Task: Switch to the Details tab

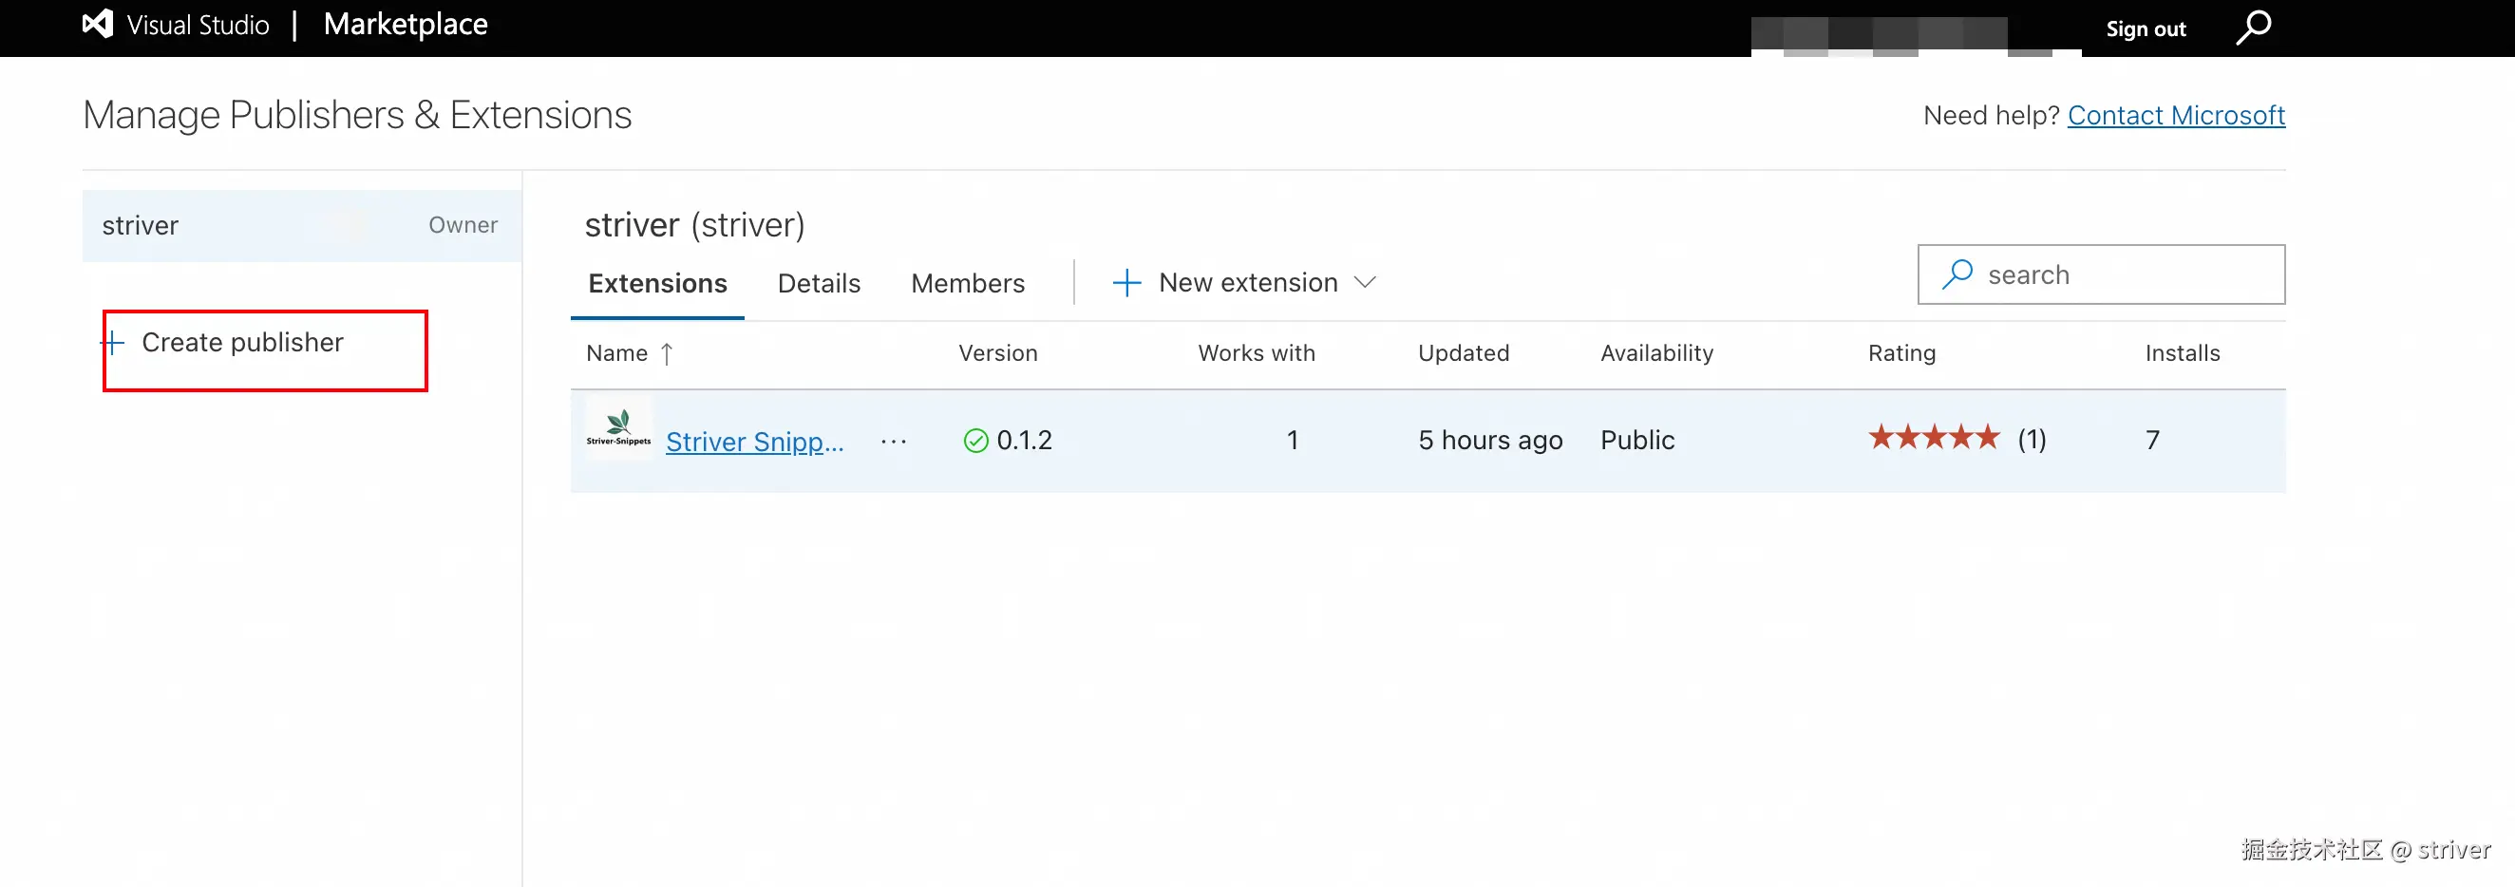Action: coord(818,283)
